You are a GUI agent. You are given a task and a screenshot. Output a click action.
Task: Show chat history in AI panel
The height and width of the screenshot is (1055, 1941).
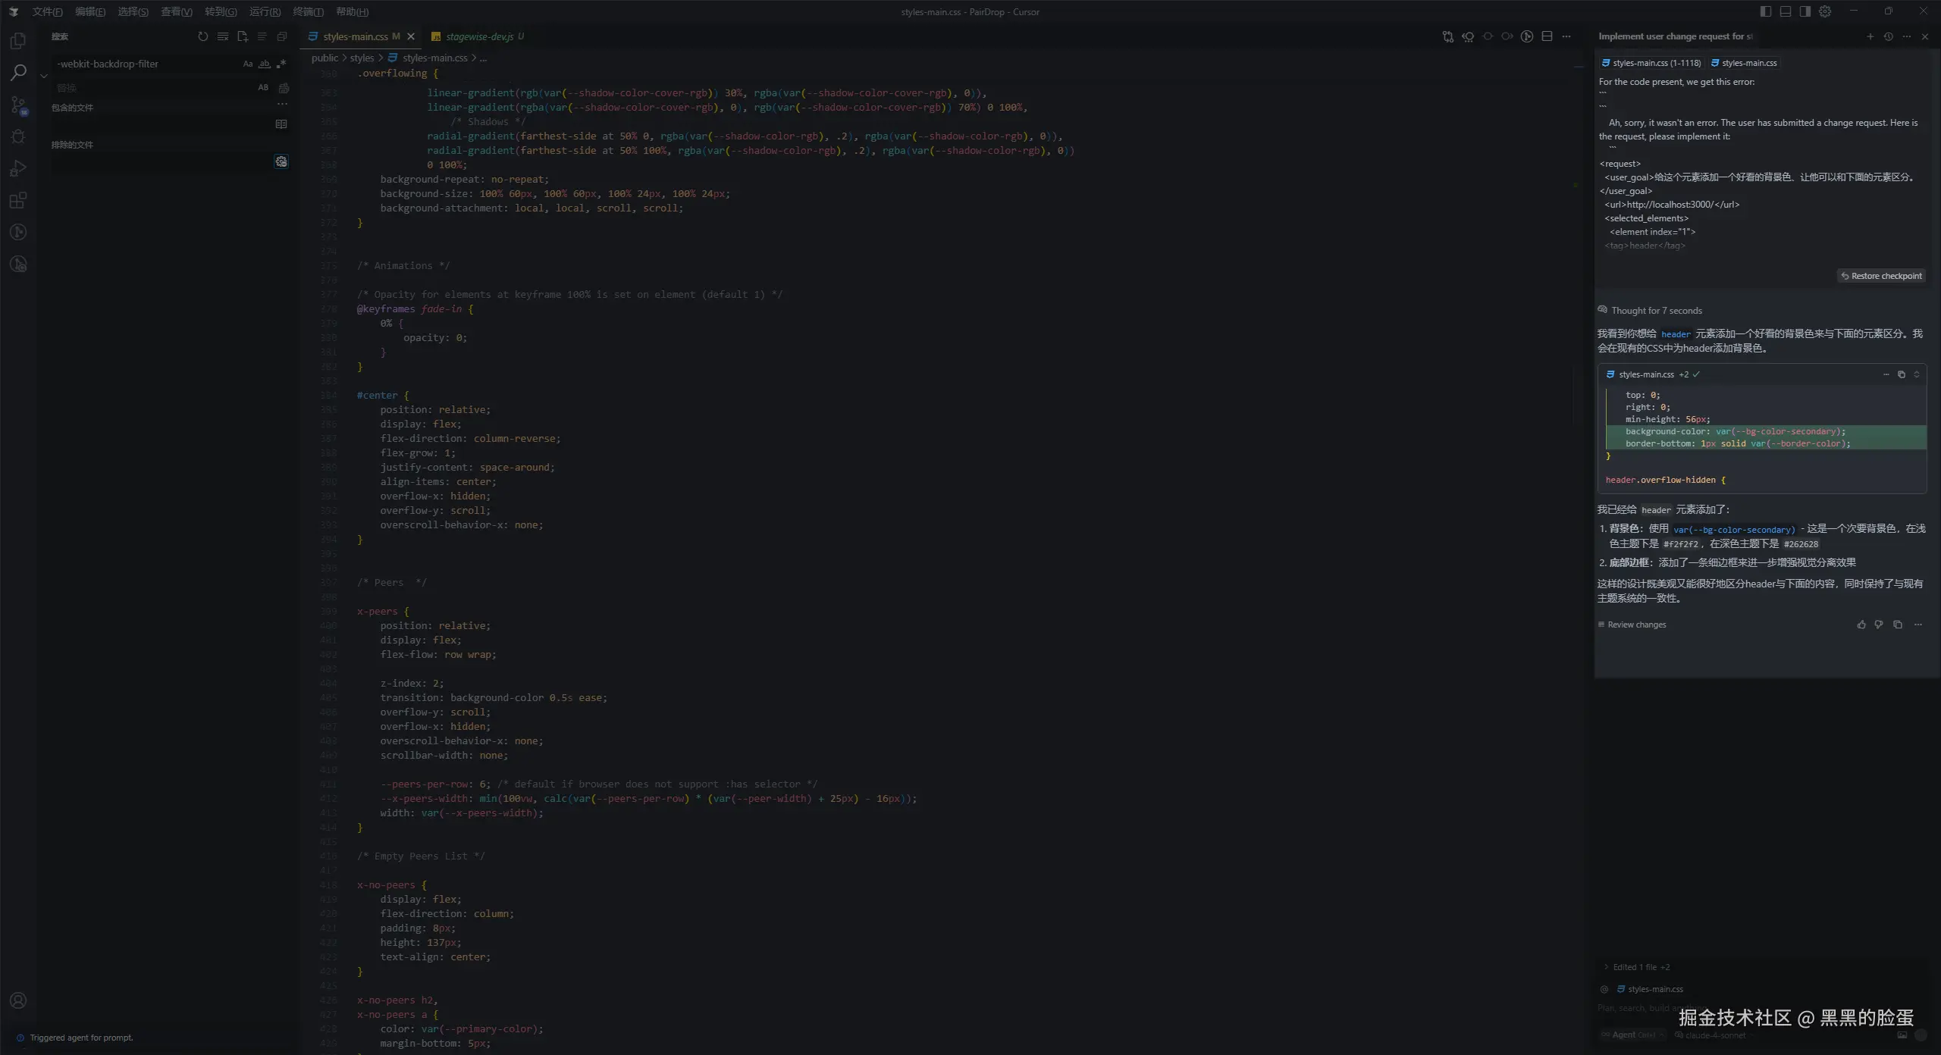1888,36
